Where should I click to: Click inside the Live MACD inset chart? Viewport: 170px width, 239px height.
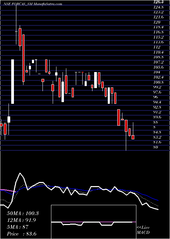(93, 222)
